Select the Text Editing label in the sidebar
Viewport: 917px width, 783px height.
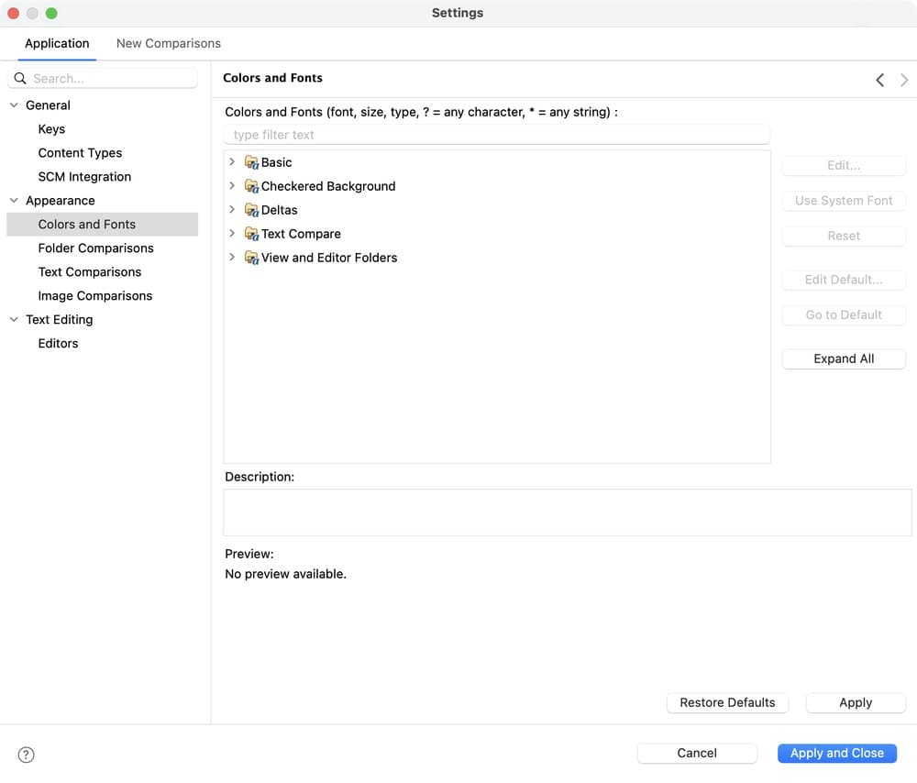click(x=59, y=320)
